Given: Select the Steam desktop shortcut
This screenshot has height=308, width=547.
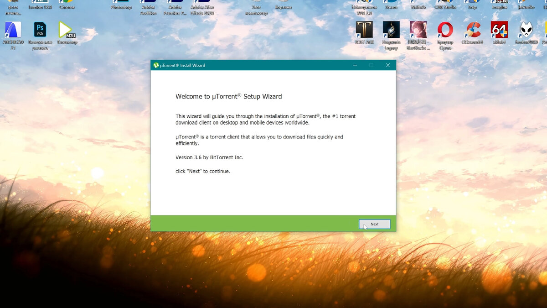Looking at the screenshot, I should pyautogui.click(x=391, y=5).
